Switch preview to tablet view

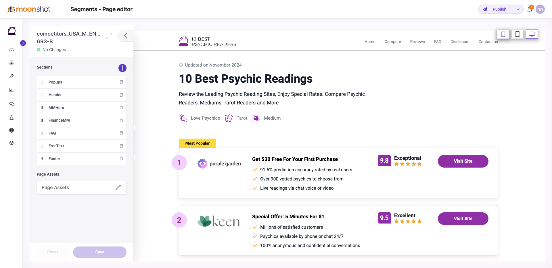click(517, 34)
